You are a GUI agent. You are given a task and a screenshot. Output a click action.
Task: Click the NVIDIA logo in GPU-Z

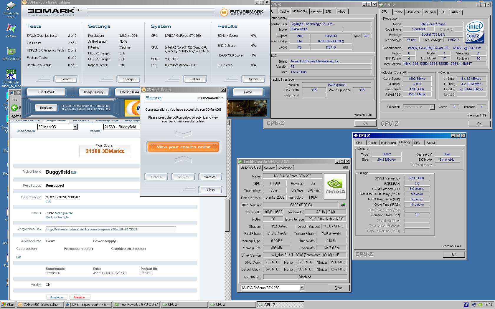335,187
